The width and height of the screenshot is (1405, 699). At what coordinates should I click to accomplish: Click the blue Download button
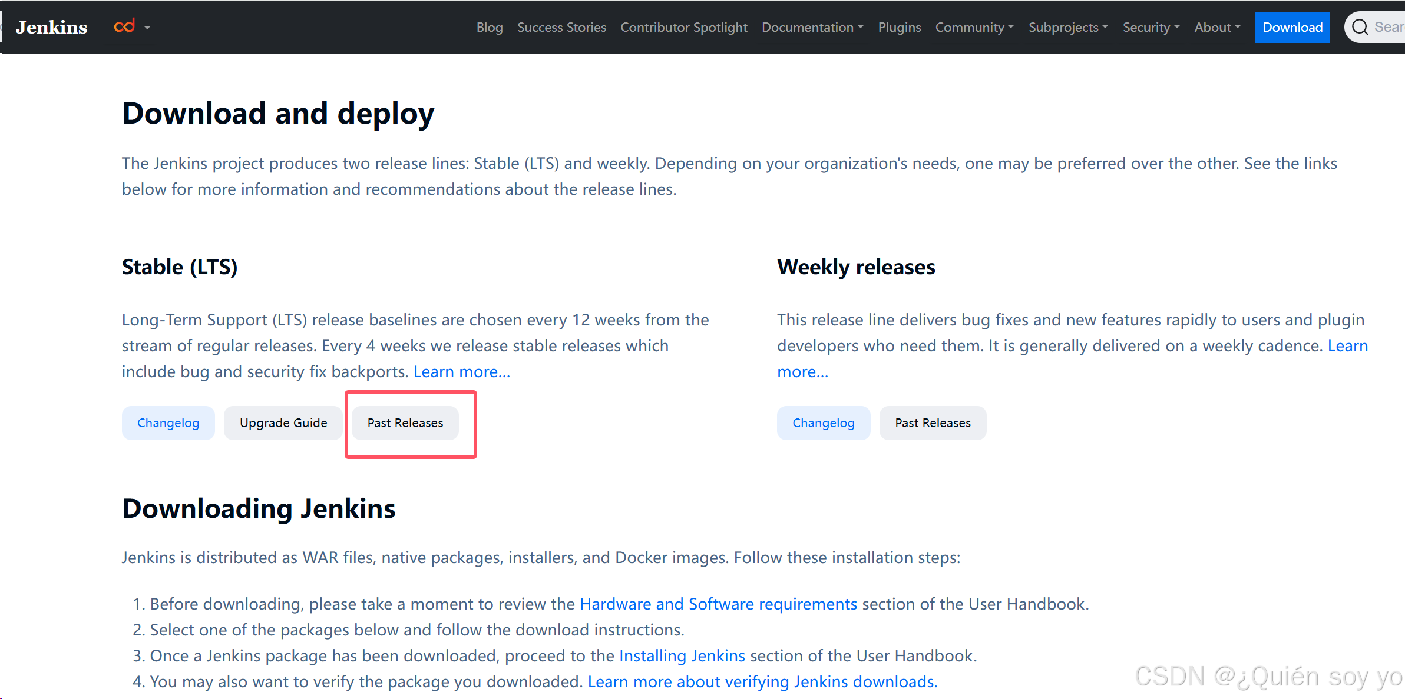coord(1292,27)
